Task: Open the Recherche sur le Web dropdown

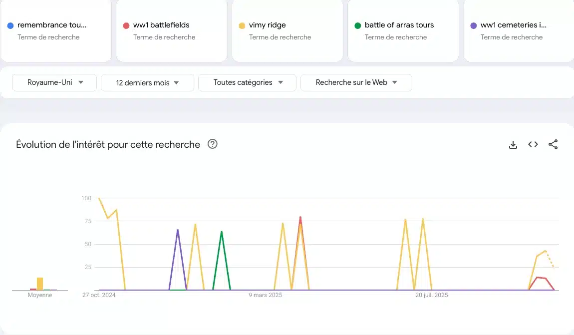Action: pos(356,82)
